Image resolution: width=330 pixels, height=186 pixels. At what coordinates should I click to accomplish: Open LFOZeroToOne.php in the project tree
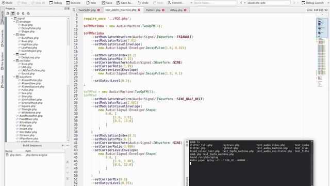click(33, 70)
